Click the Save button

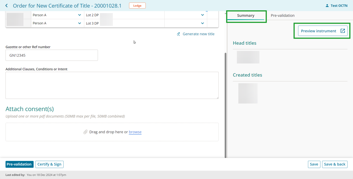coord(314,164)
